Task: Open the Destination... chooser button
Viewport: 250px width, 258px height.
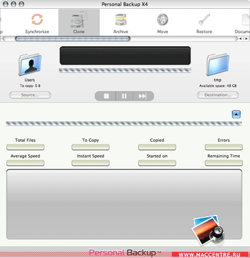Action: click(x=218, y=95)
